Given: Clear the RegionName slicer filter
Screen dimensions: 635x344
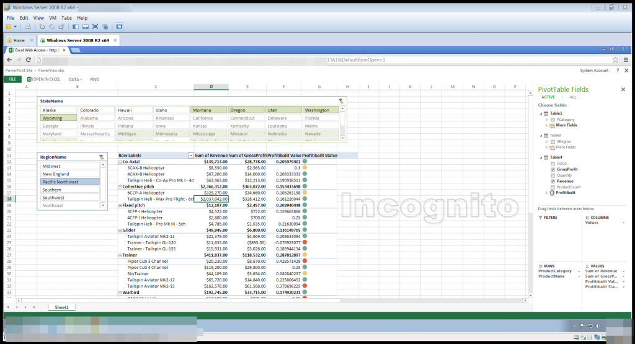Looking at the screenshot, I should [102, 157].
